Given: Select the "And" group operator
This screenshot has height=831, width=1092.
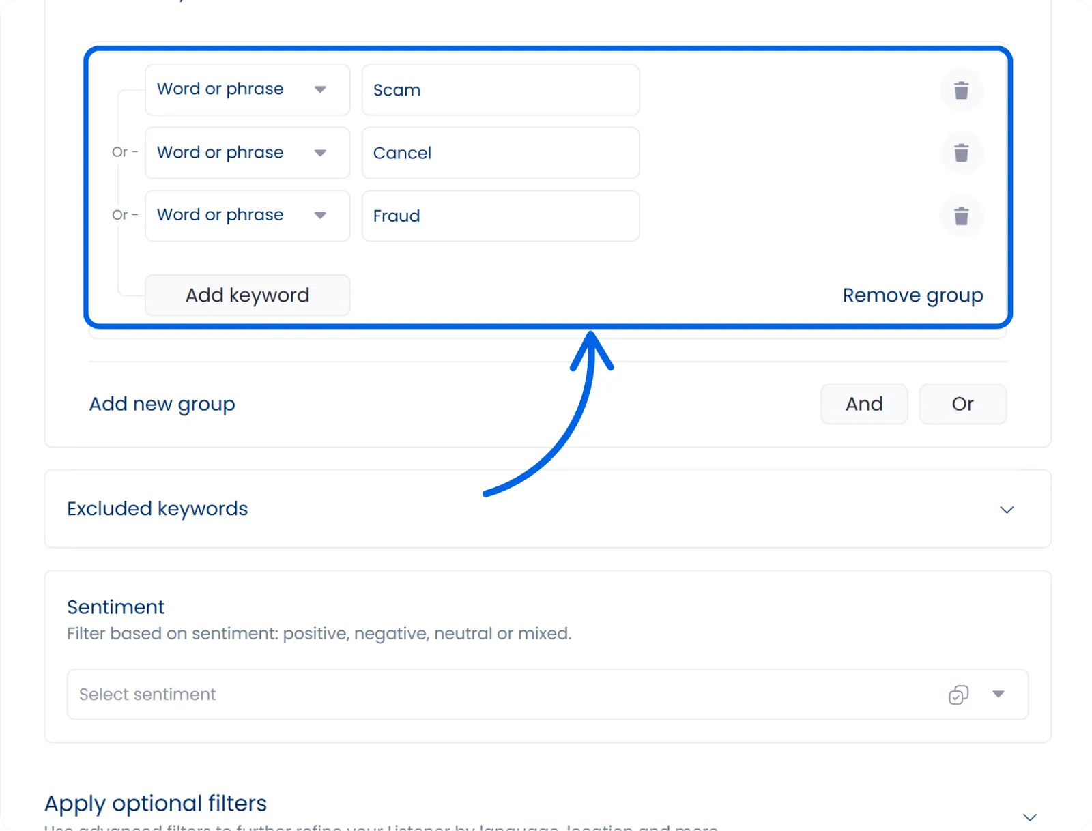Looking at the screenshot, I should tap(864, 404).
